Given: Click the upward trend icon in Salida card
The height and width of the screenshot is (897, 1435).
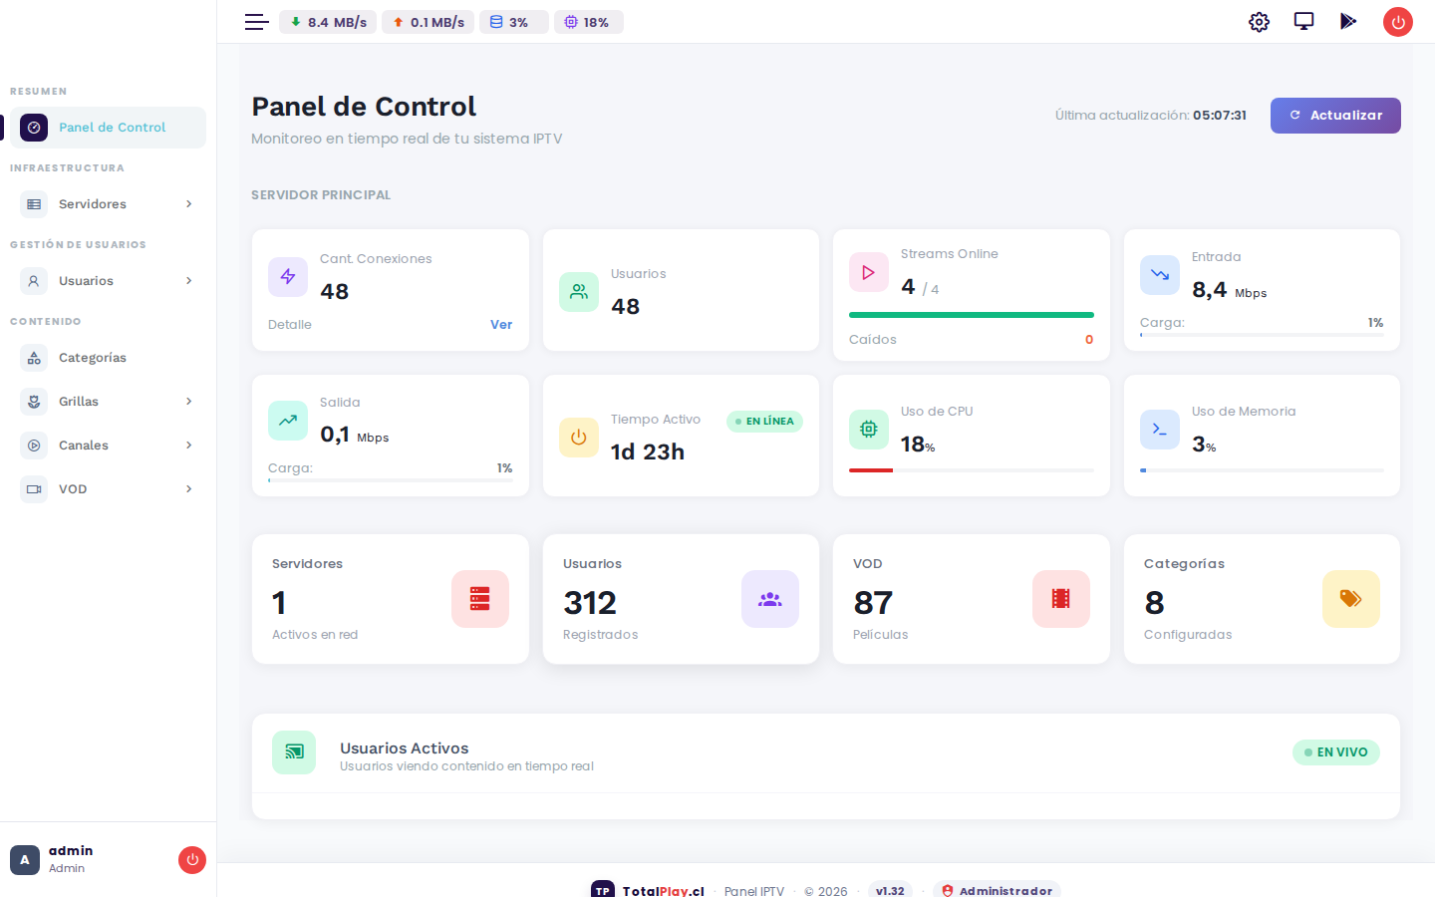Looking at the screenshot, I should point(288,421).
